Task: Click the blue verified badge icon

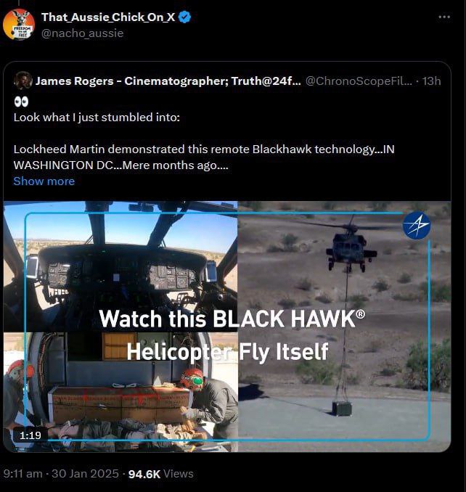Action: click(185, 17)
